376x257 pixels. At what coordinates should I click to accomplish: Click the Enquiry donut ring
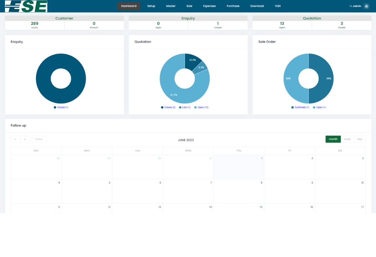pos(43,78)
